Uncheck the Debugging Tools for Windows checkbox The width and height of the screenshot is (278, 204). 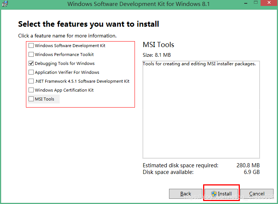click(x=31, y=63)
